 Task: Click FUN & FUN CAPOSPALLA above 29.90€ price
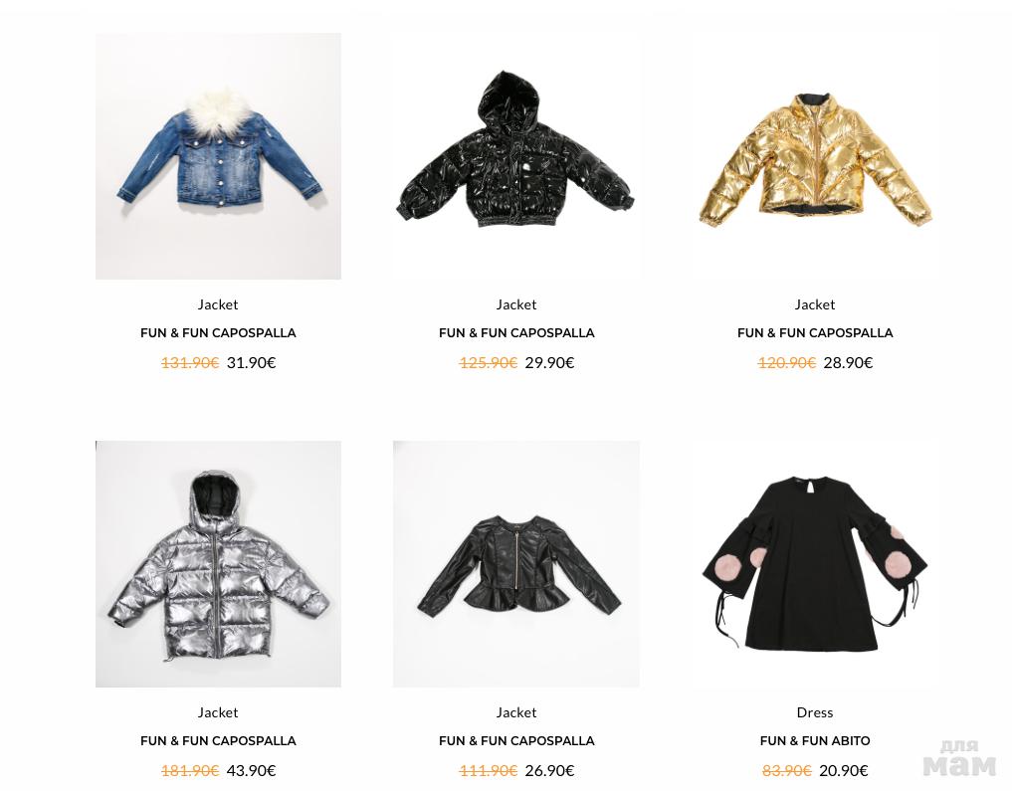coord(516,333)
